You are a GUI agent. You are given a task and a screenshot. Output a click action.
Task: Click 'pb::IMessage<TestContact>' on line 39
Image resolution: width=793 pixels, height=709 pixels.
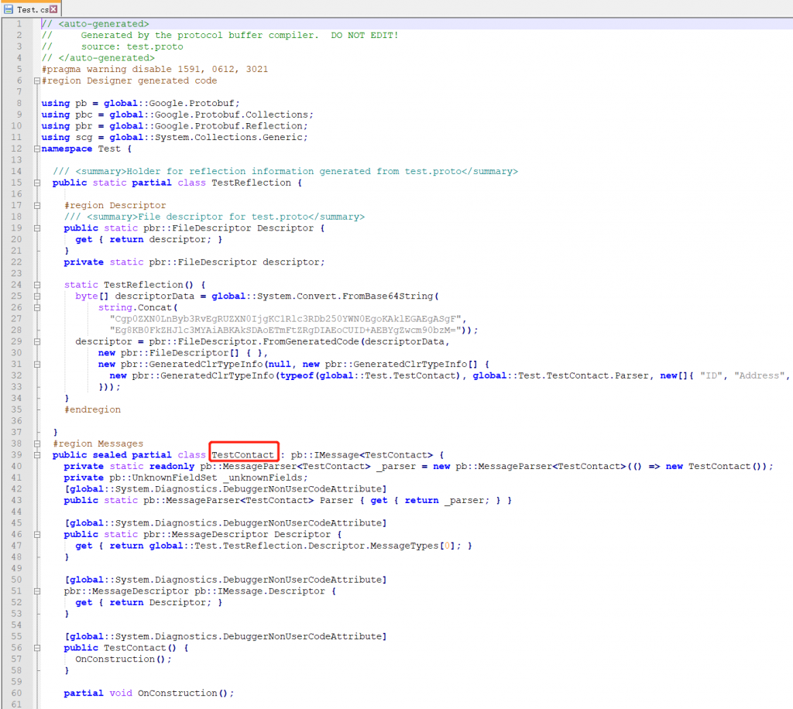click(362, 455)
